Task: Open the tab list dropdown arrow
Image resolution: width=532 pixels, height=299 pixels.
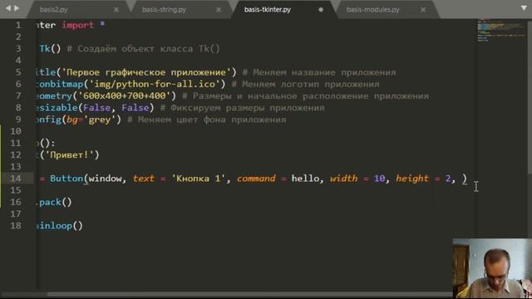Action: 525,7
